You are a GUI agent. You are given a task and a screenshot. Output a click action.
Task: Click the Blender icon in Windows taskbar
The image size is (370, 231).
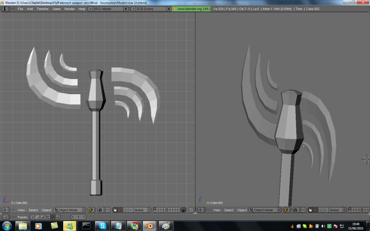(x=149, y=226)
